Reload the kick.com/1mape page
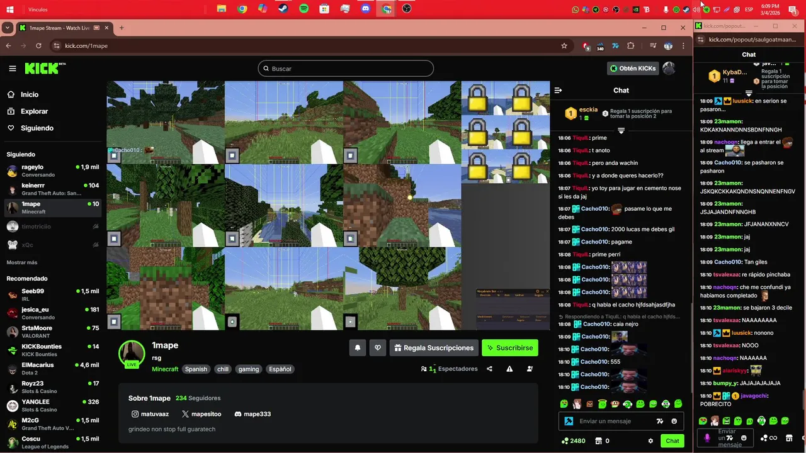 point(38,45)
